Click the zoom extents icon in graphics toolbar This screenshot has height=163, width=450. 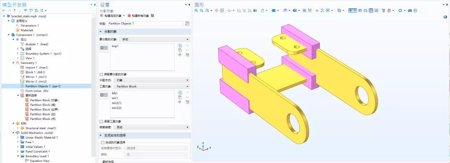coord(222,10)
